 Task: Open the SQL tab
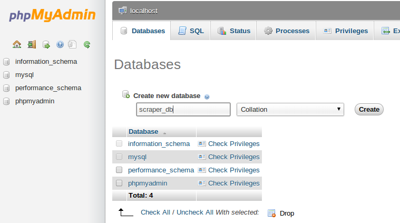point(190,31)
